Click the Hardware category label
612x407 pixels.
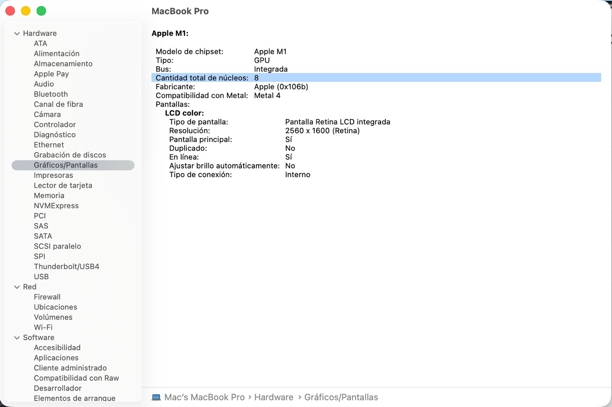coord(40,33)
